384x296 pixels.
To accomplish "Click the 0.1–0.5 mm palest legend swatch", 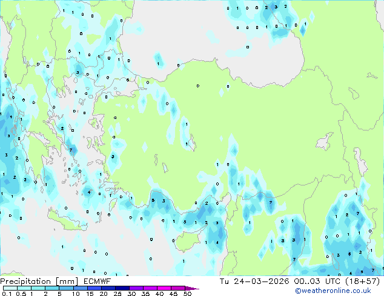I will tap(10, 288).
